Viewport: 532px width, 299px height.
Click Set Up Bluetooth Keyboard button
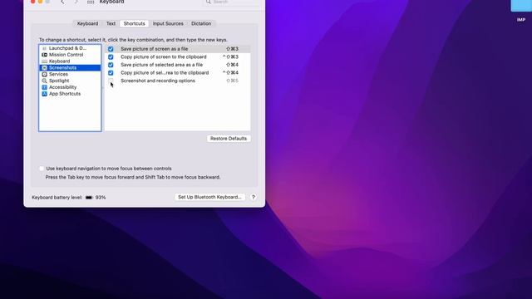point(209,197)
